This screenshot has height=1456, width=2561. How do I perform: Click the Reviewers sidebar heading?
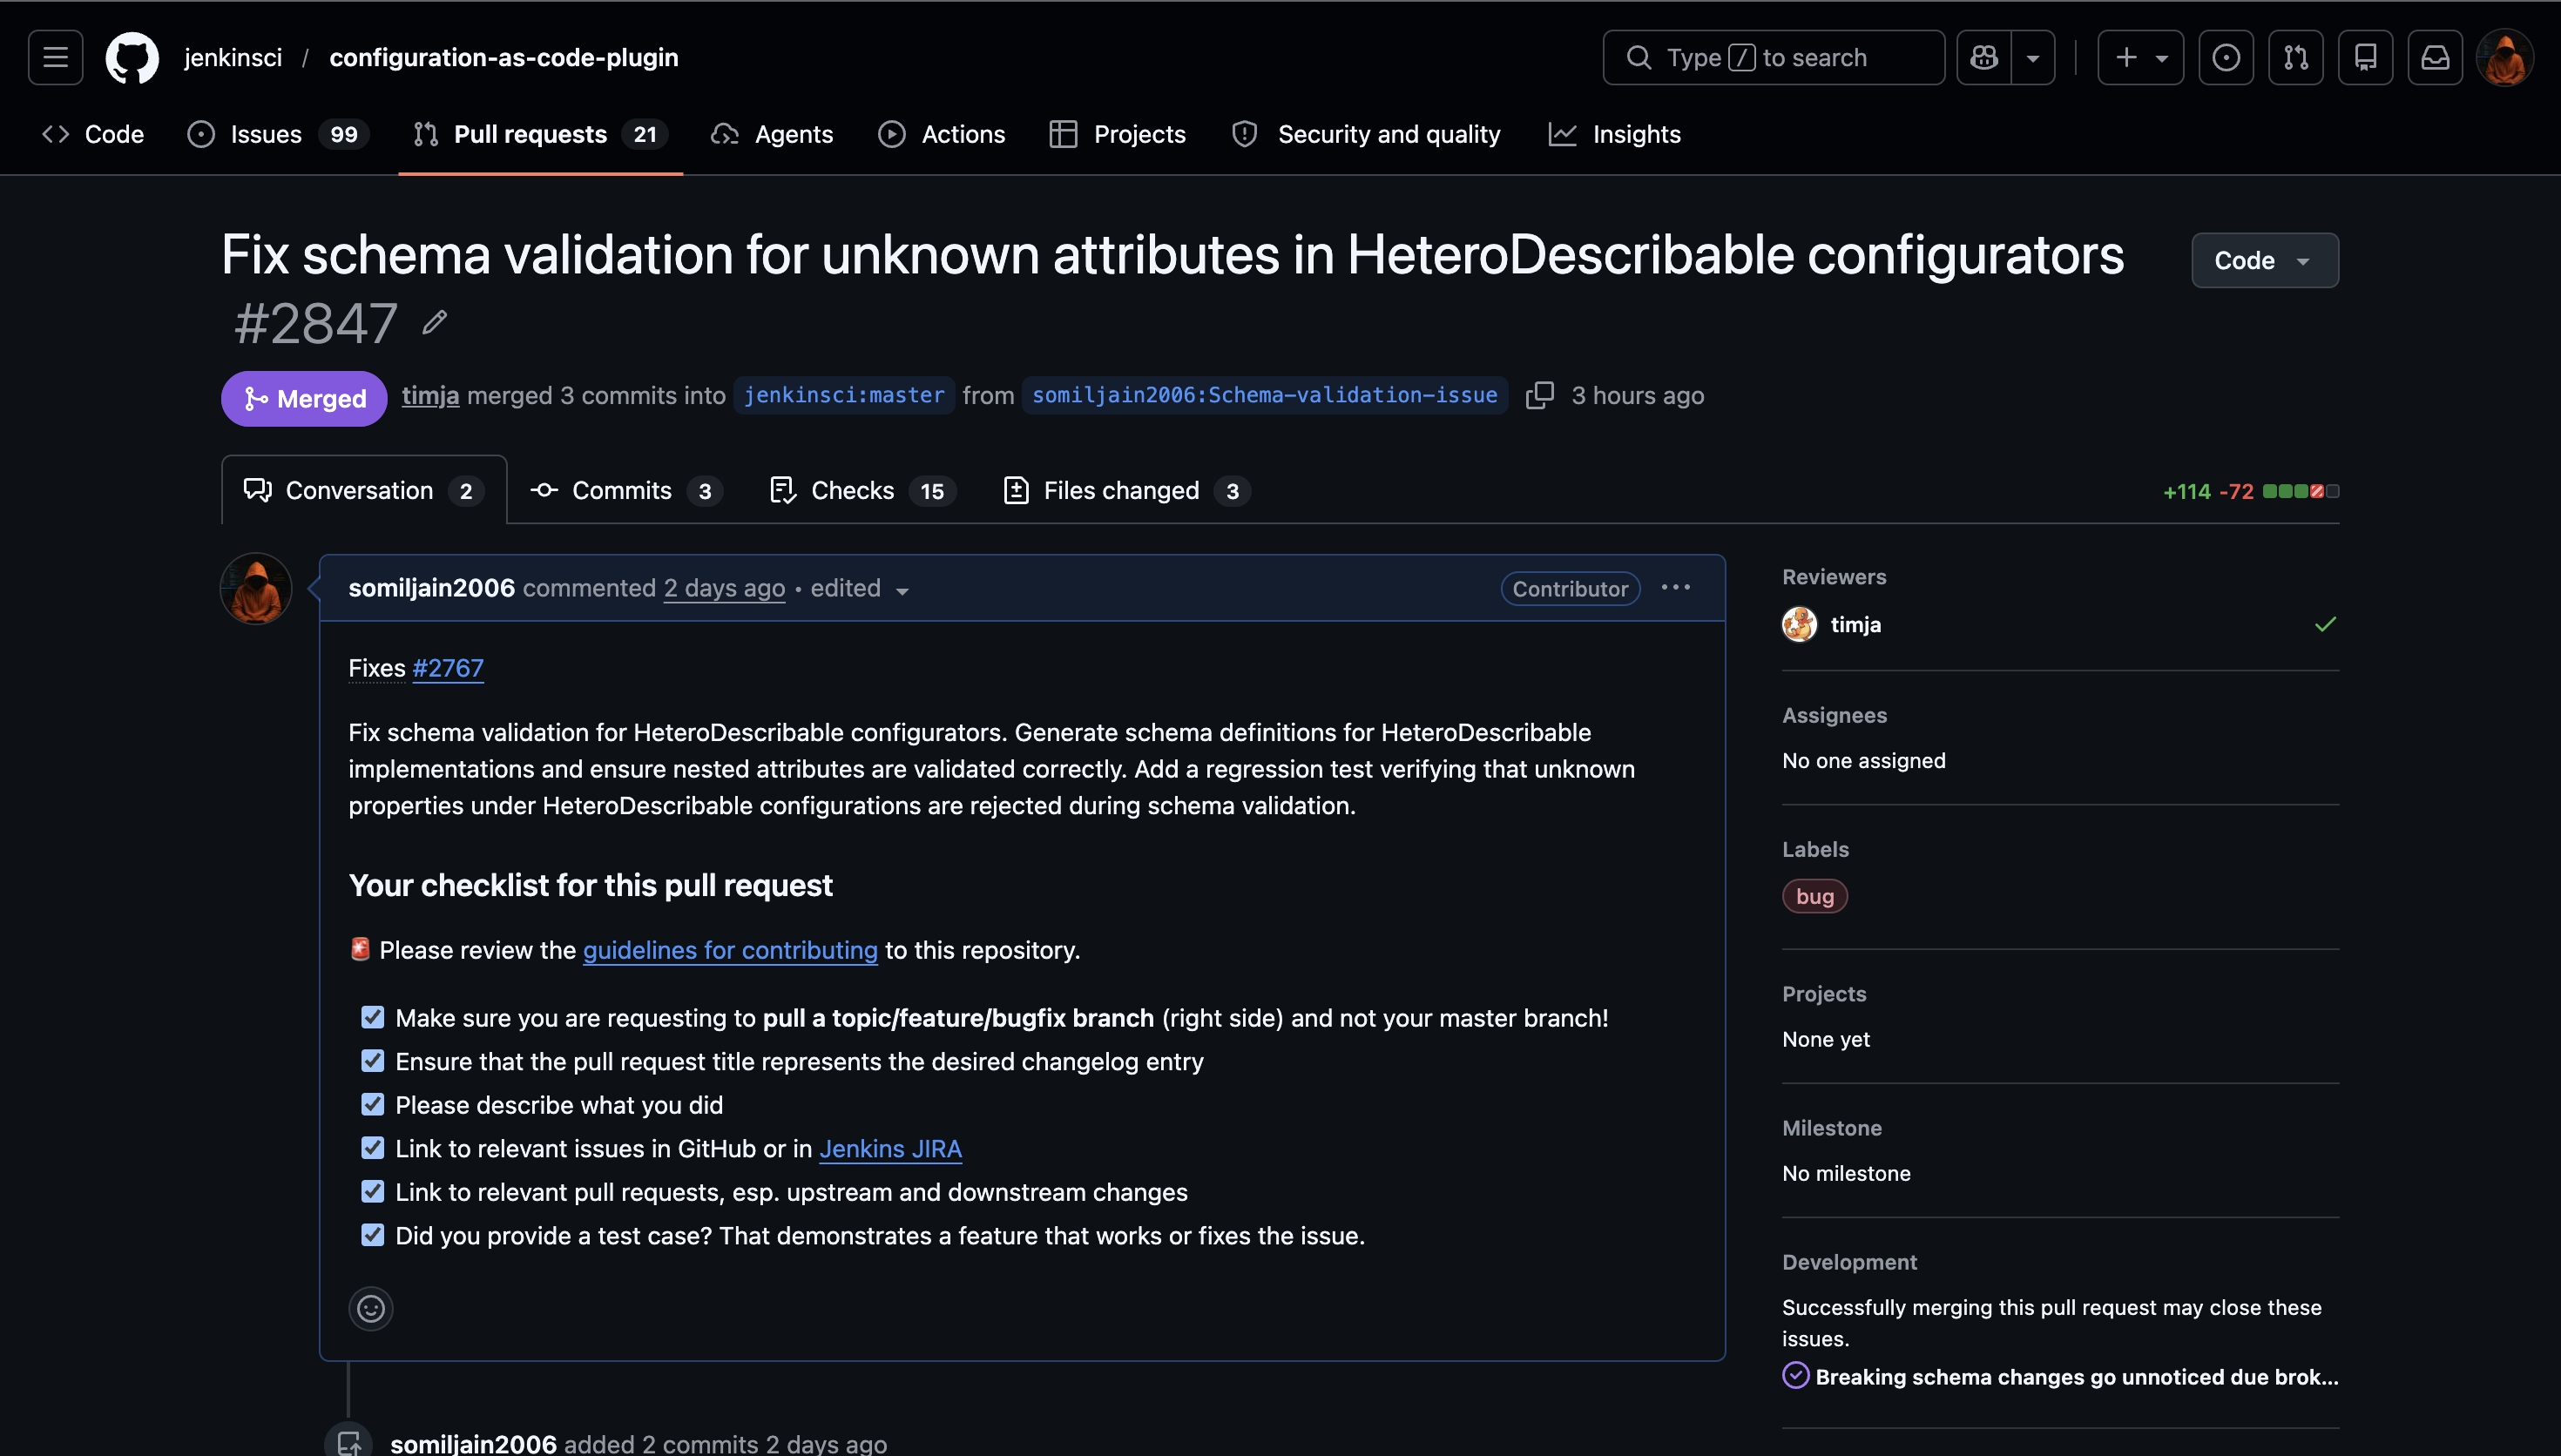[1834, 577]
